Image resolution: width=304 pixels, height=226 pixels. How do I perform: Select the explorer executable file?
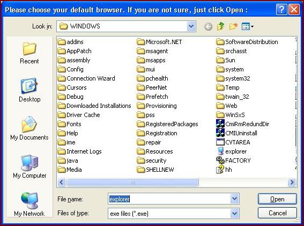coord(232,151)
